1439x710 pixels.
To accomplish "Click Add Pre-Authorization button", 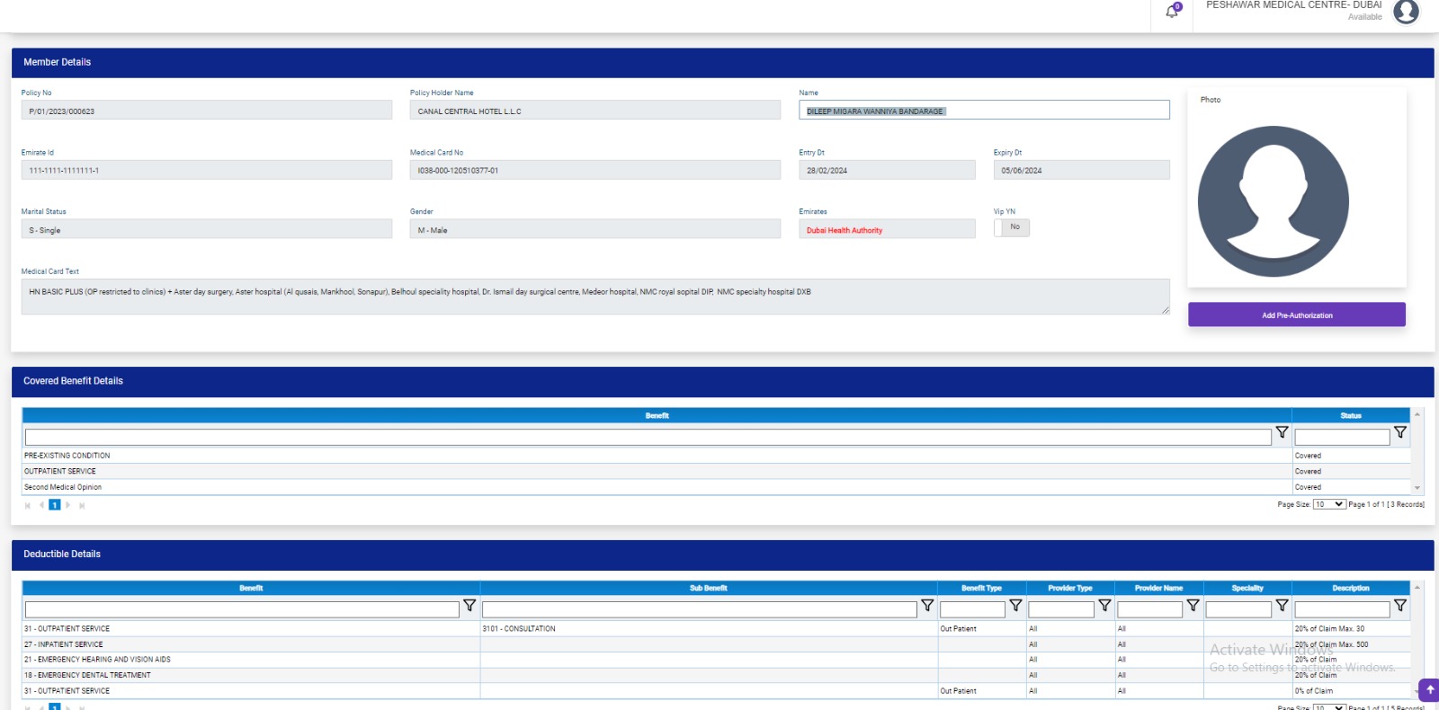I will pos(1296,315).
